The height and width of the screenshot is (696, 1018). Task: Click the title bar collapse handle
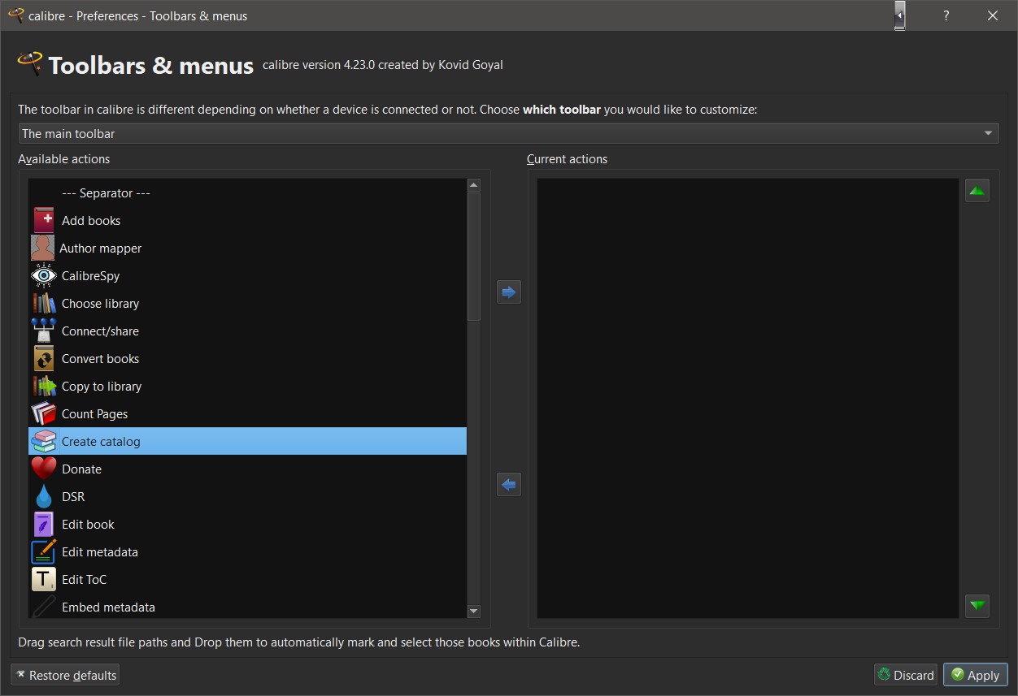coord(899,15)
